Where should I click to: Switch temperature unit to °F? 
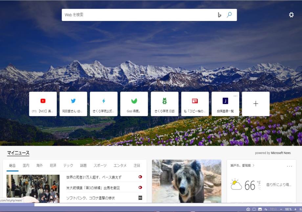(259, 183)
